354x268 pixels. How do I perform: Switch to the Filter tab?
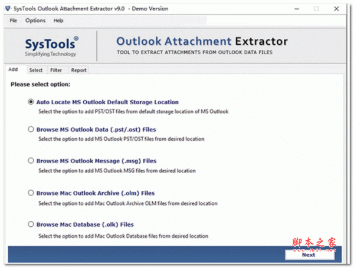point(56,70)
